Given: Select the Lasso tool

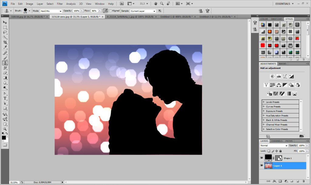Looking at the screenshot, I should pos(5,32).
